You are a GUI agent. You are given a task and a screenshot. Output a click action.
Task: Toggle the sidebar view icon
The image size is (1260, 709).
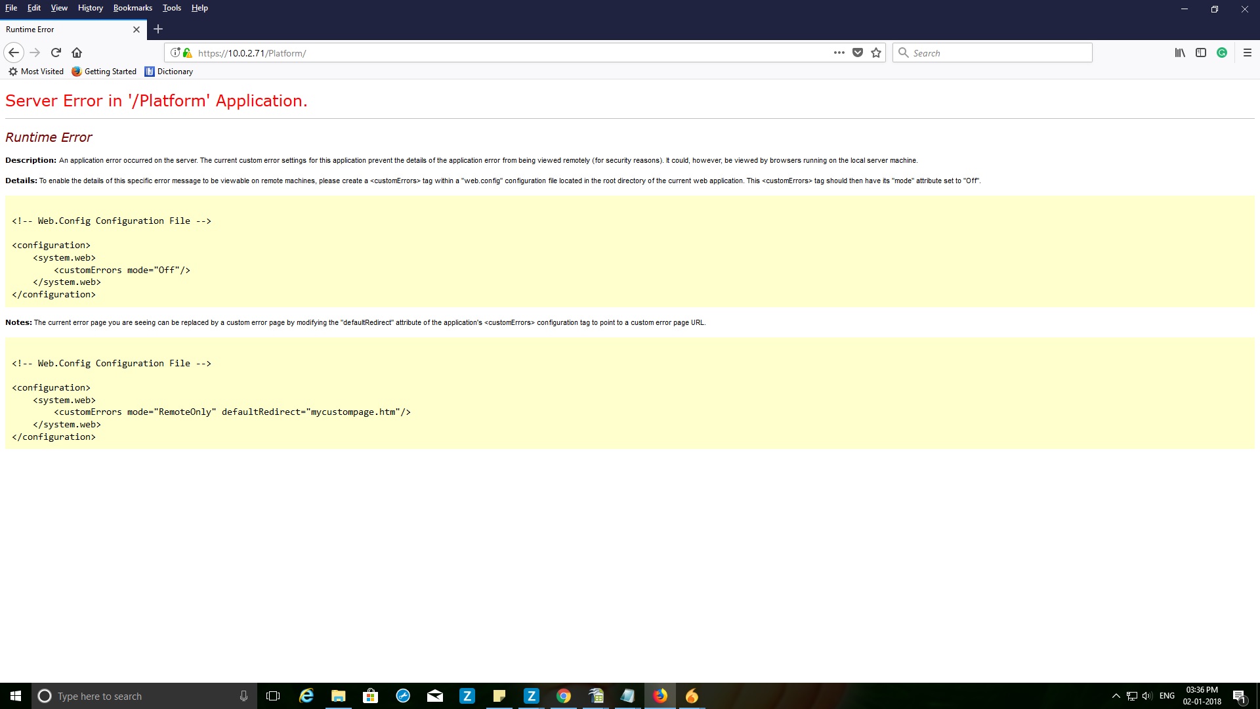coord(1201,53)
